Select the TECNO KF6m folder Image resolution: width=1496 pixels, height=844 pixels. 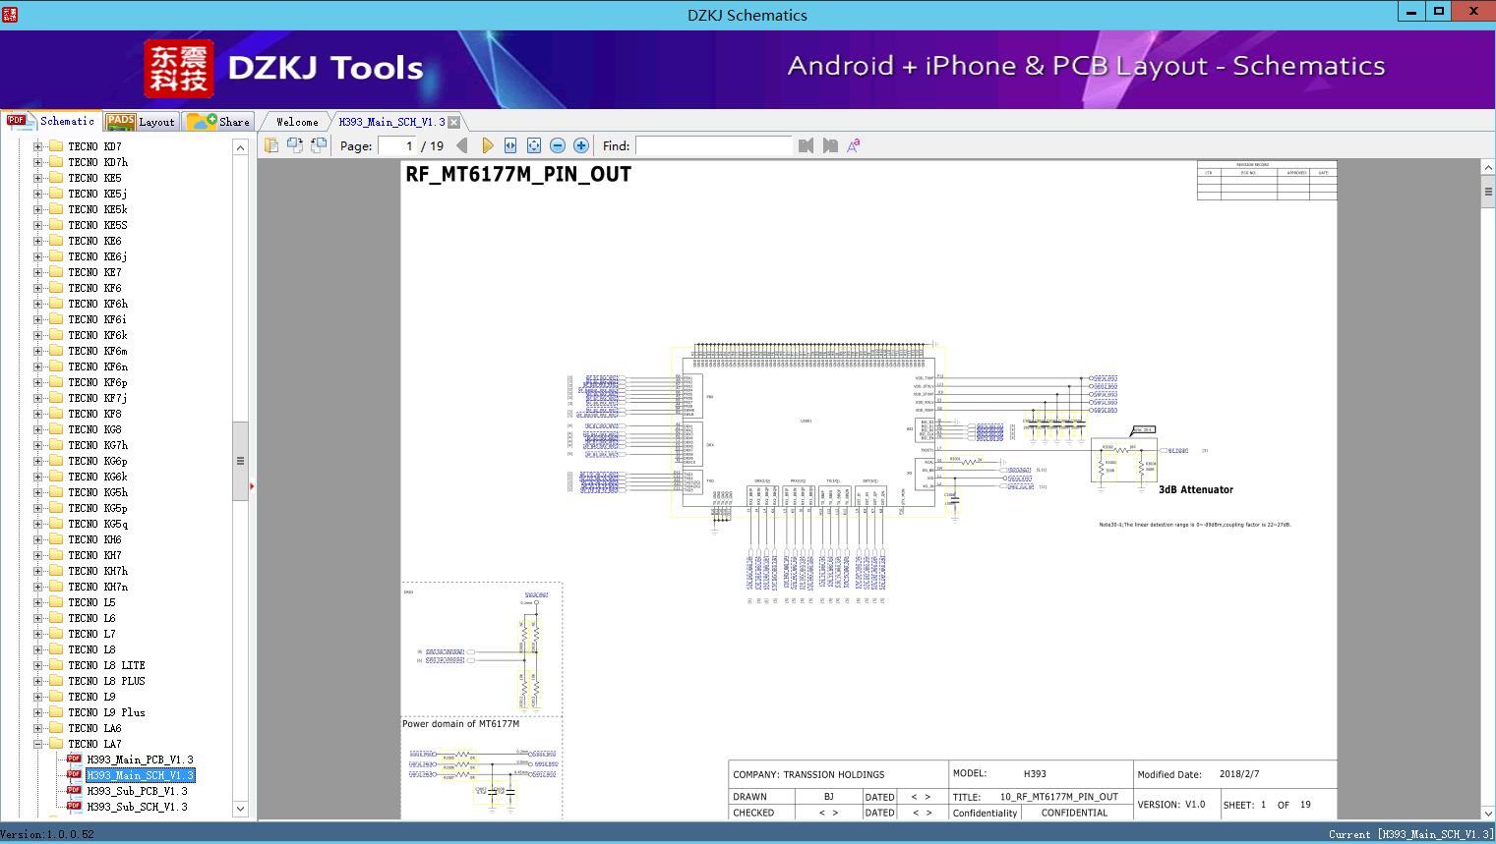(97, 351)
